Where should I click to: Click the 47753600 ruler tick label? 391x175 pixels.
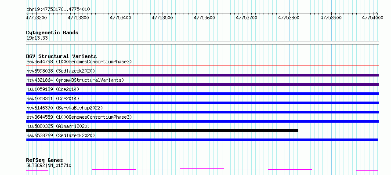coord(204,18)
